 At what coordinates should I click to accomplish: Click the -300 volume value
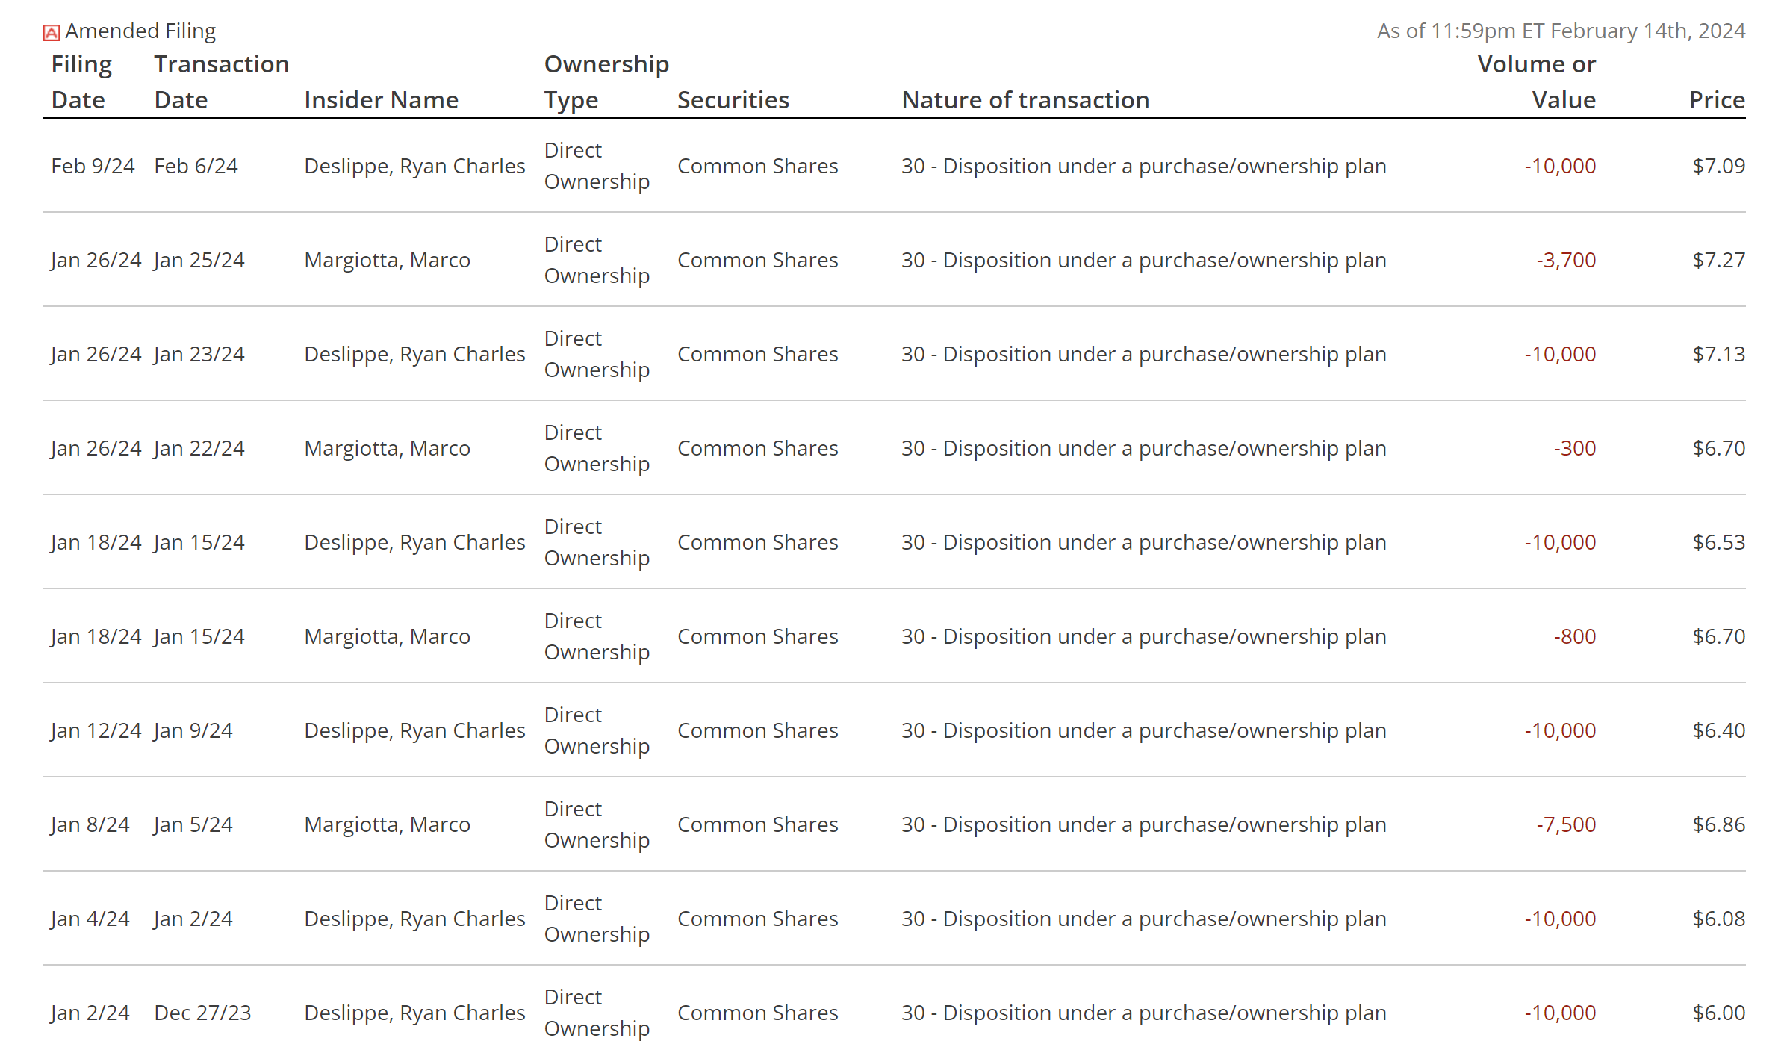pos(1574,448)
